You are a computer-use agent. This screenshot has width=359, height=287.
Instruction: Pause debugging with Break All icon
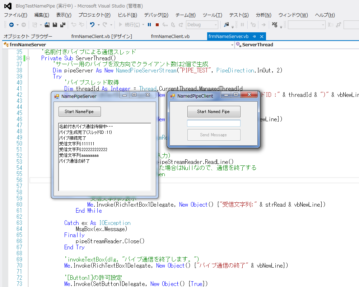149,24
